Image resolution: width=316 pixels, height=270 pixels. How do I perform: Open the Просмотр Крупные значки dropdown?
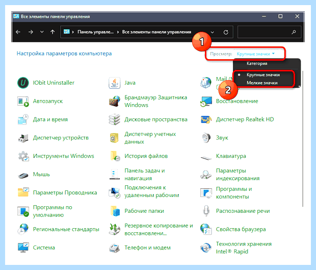point(255,54)
